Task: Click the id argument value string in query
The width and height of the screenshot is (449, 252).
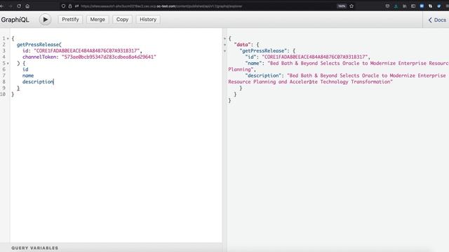Action: (87, 50)
